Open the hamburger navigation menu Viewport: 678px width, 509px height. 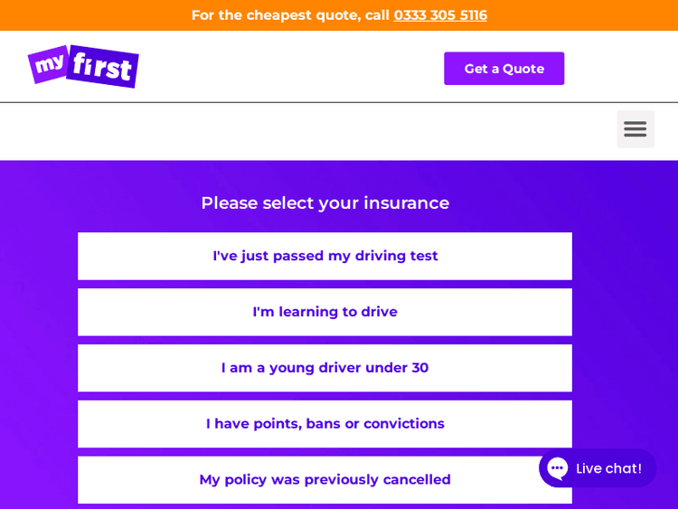pos(635,129)
